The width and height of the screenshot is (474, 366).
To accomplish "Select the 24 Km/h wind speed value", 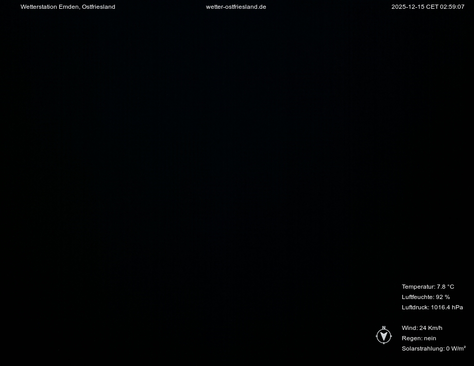I will [431, 328].
